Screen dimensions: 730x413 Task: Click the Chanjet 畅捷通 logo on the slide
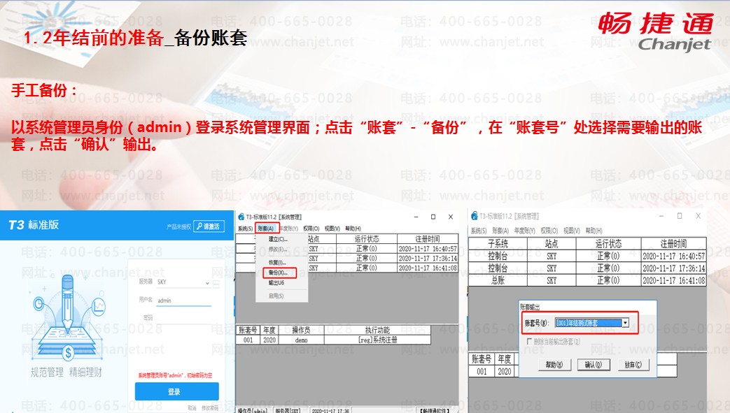tap(656, 31)
